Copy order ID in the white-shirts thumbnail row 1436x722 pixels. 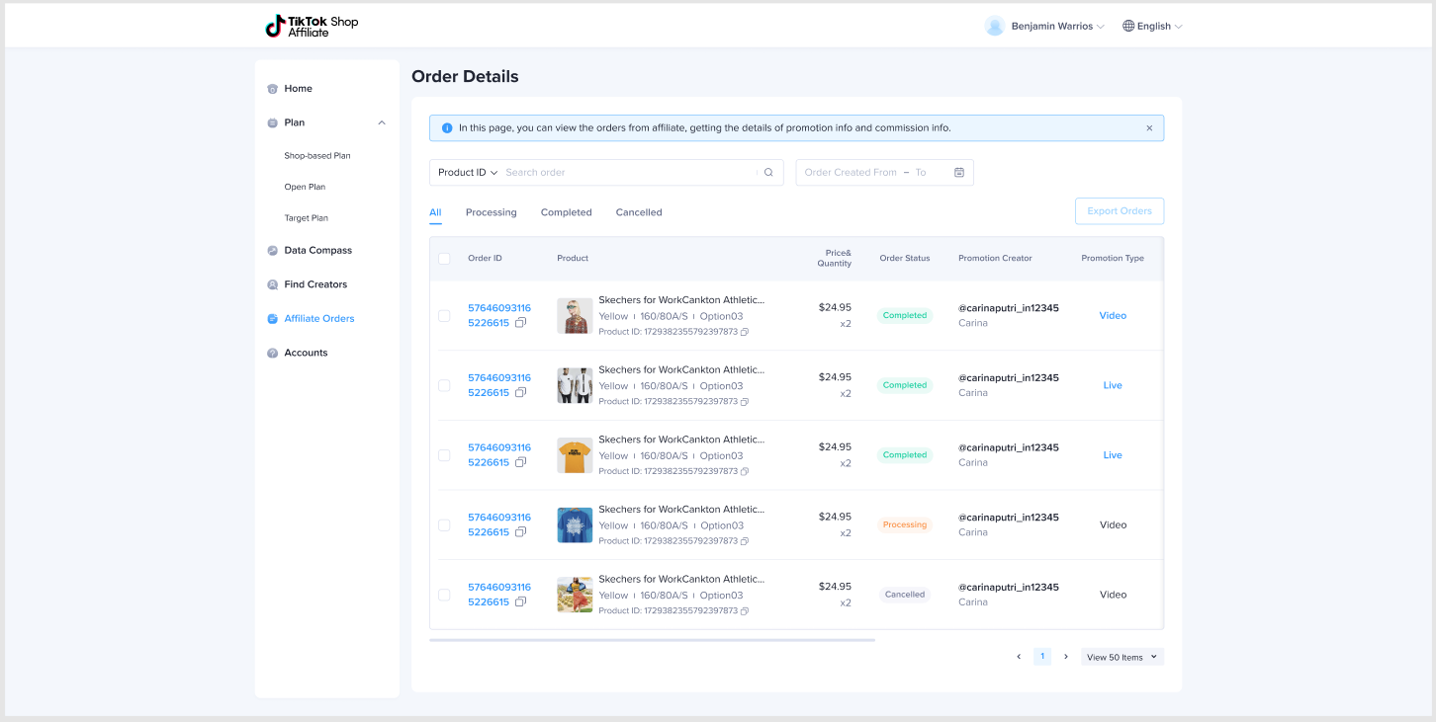pyautogui.click(x=521, y=393)
